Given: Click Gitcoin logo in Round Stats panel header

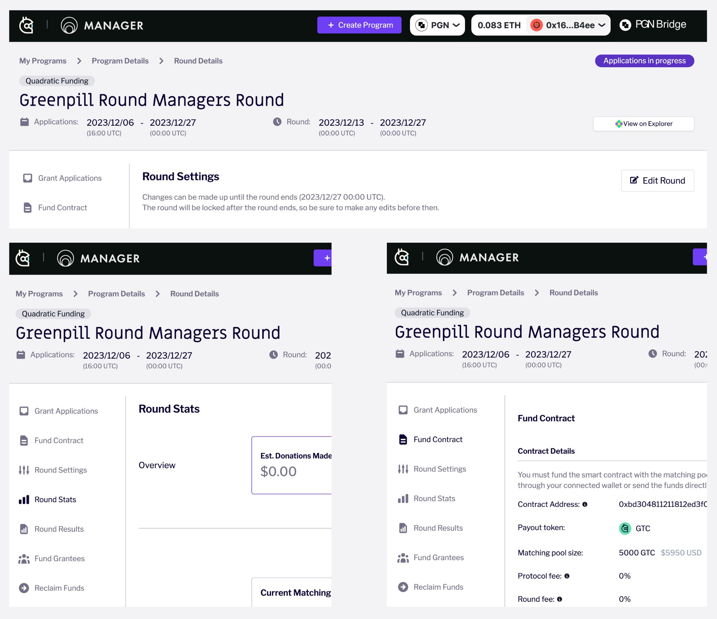Looking at the screenshot, I should tap(23, 258).
